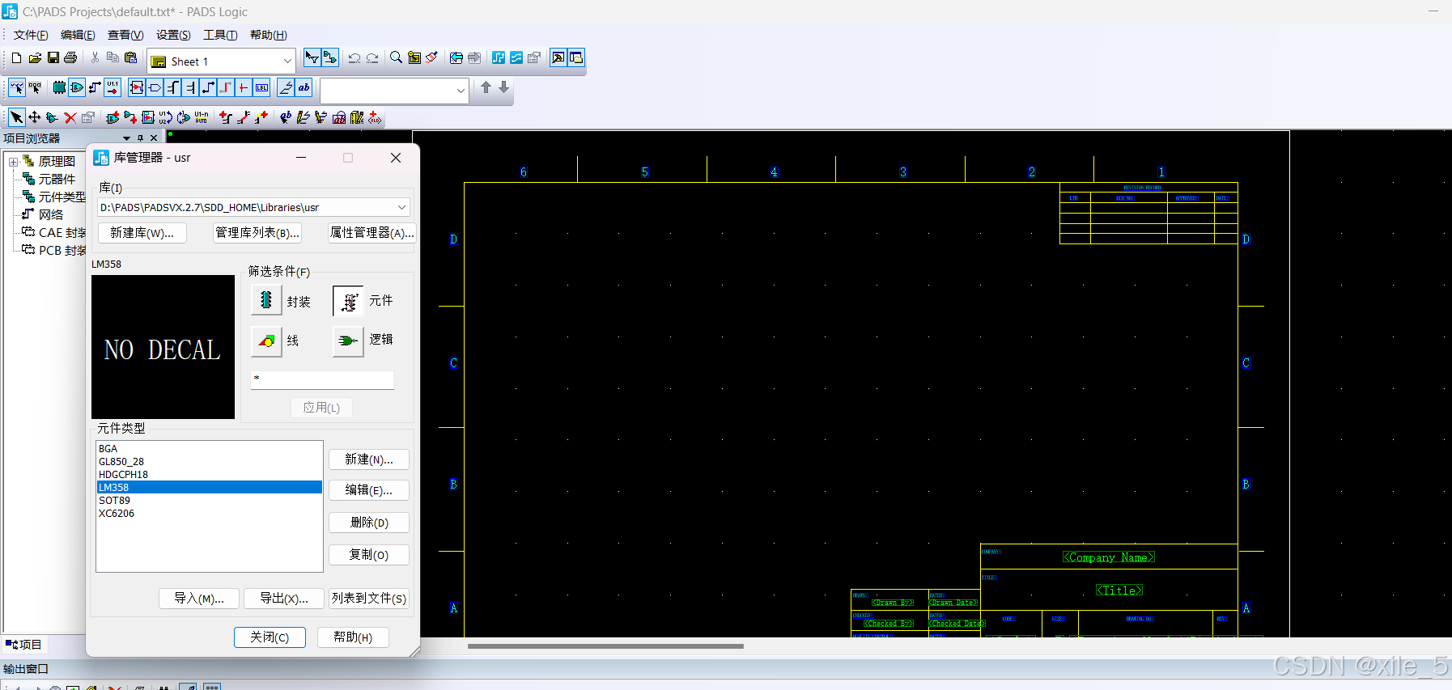Switch to the 项目 tab at panel bottom
This screenshot has height=690, width=1452.
tap(24, 645)
